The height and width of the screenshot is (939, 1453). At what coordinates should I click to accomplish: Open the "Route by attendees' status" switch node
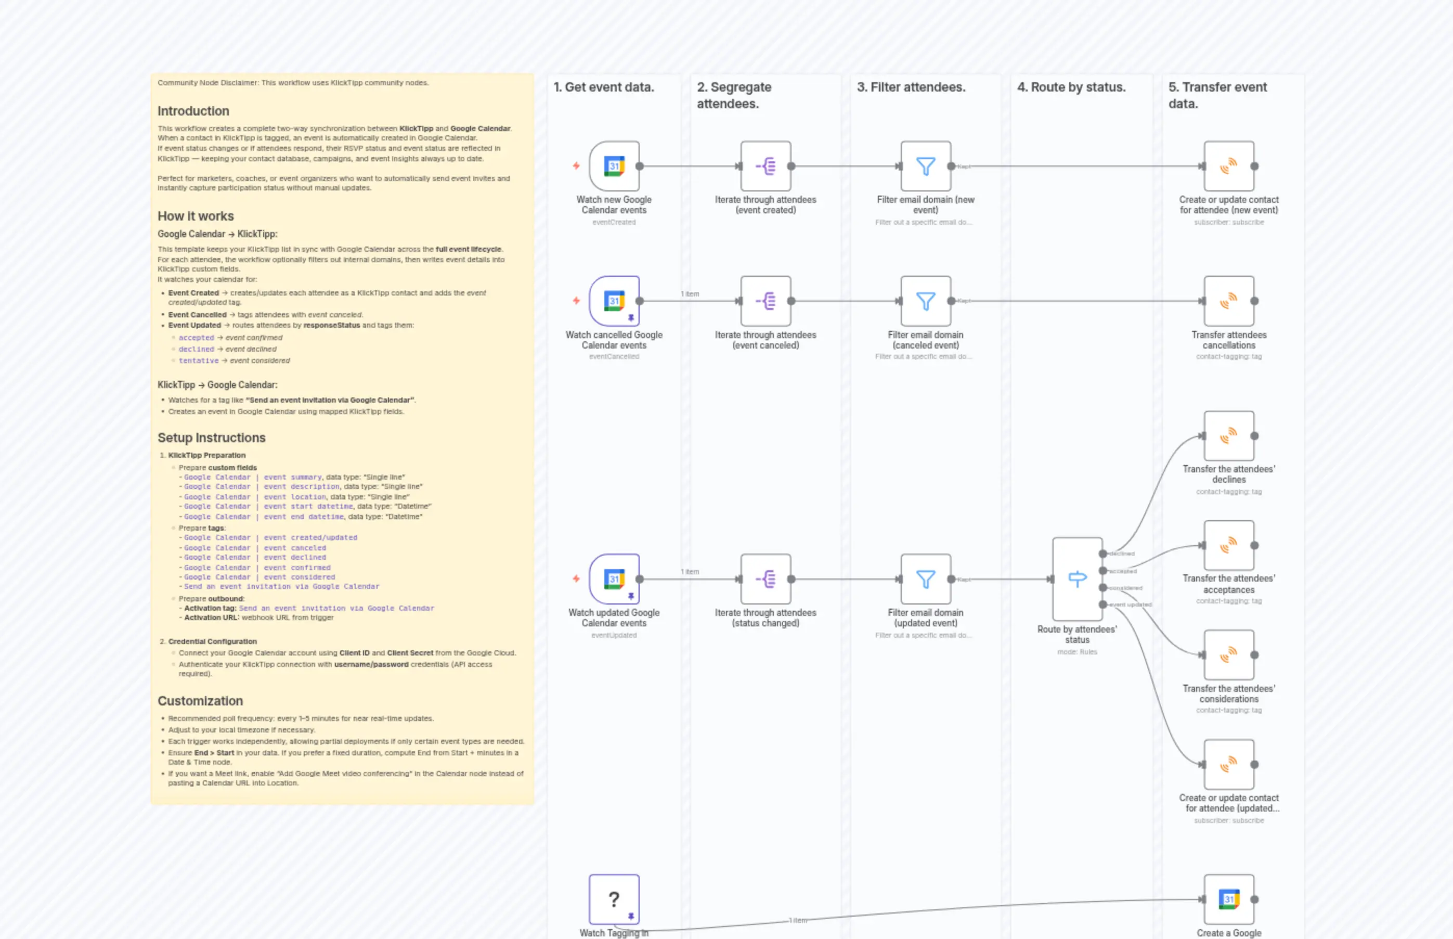[1077, 578]
